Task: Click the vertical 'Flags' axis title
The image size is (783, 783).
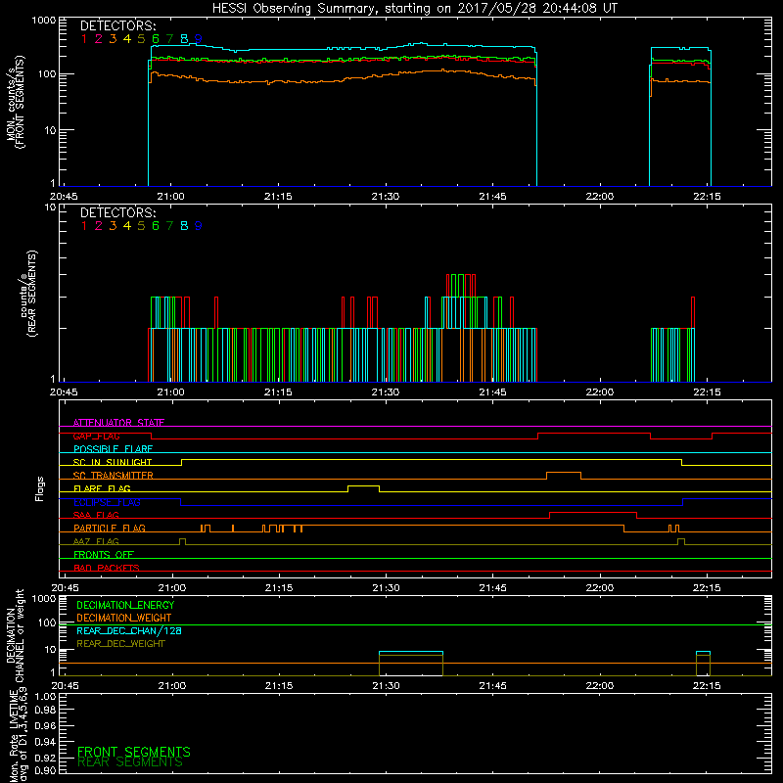Action: pyautogui.click(x=40, y=488)
